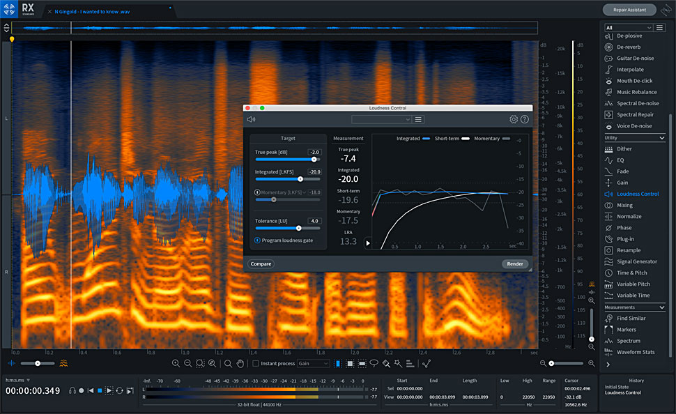Select the hand grab tool
The width and height of the screenshot is (676, 414).
pyautogui.click(x=240, y=363)
